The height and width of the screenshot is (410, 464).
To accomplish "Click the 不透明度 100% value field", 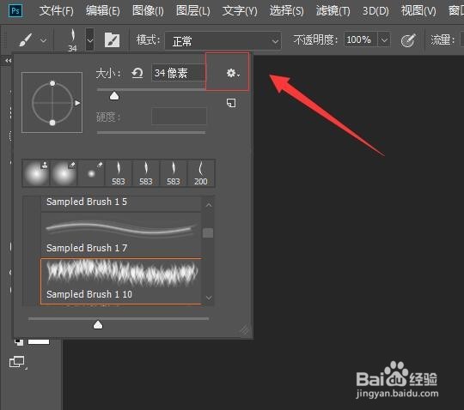I will pyautogui.click(x=360, y=39).
